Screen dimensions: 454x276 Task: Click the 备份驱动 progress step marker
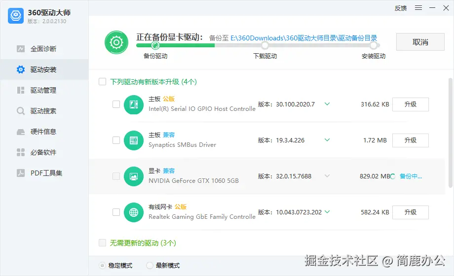pos(155,45)
